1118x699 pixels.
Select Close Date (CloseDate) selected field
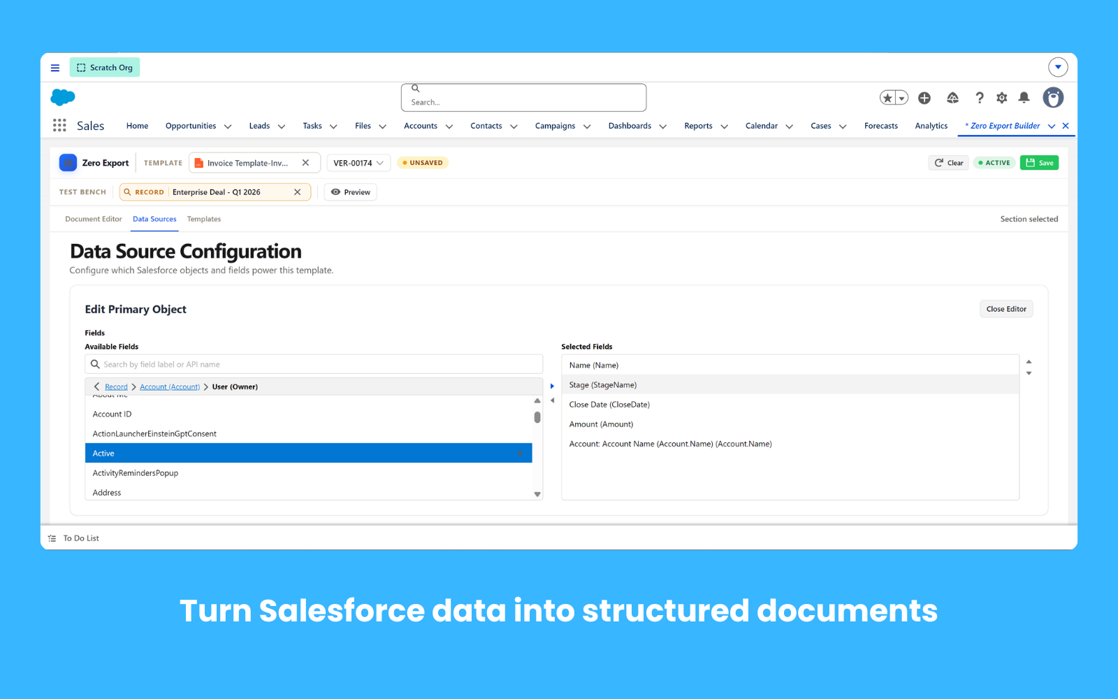(790, 405)
